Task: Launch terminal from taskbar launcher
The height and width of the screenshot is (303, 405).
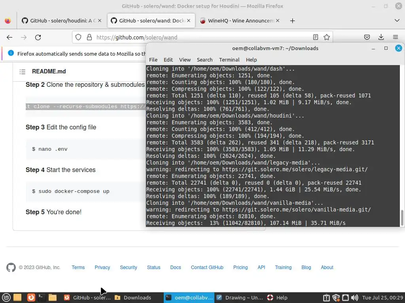Action: pyautogui.click(x=41, y=297)
